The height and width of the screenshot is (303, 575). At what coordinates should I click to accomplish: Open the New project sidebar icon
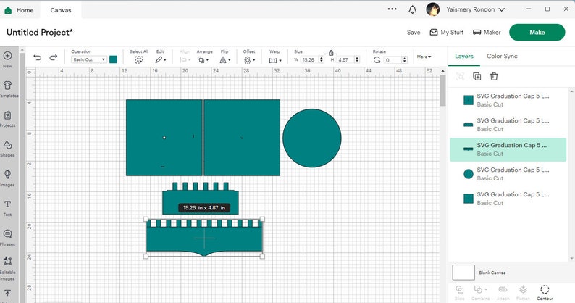pos(7,56)
